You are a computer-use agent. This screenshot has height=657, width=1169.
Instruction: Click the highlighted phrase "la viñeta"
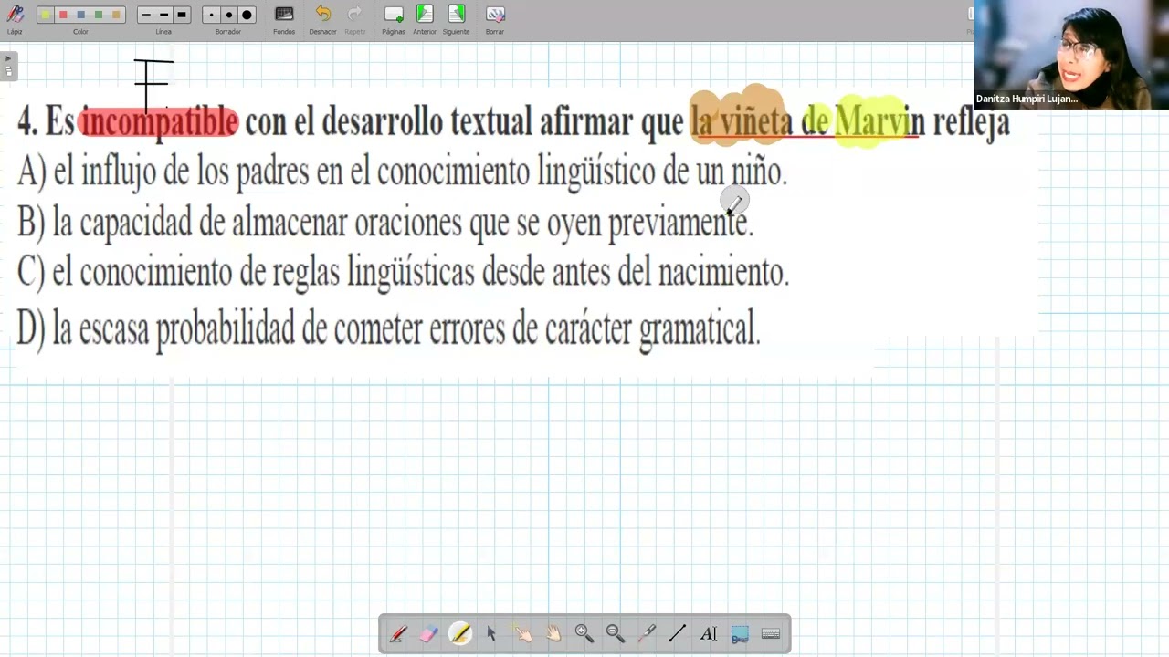tap(741, 122)
